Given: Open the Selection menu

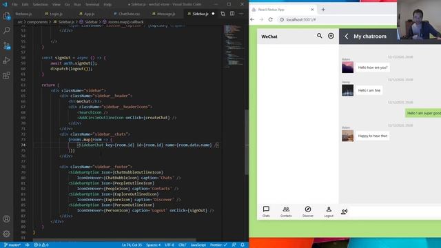Looking at the screenshot, I should tap(40, 5).
